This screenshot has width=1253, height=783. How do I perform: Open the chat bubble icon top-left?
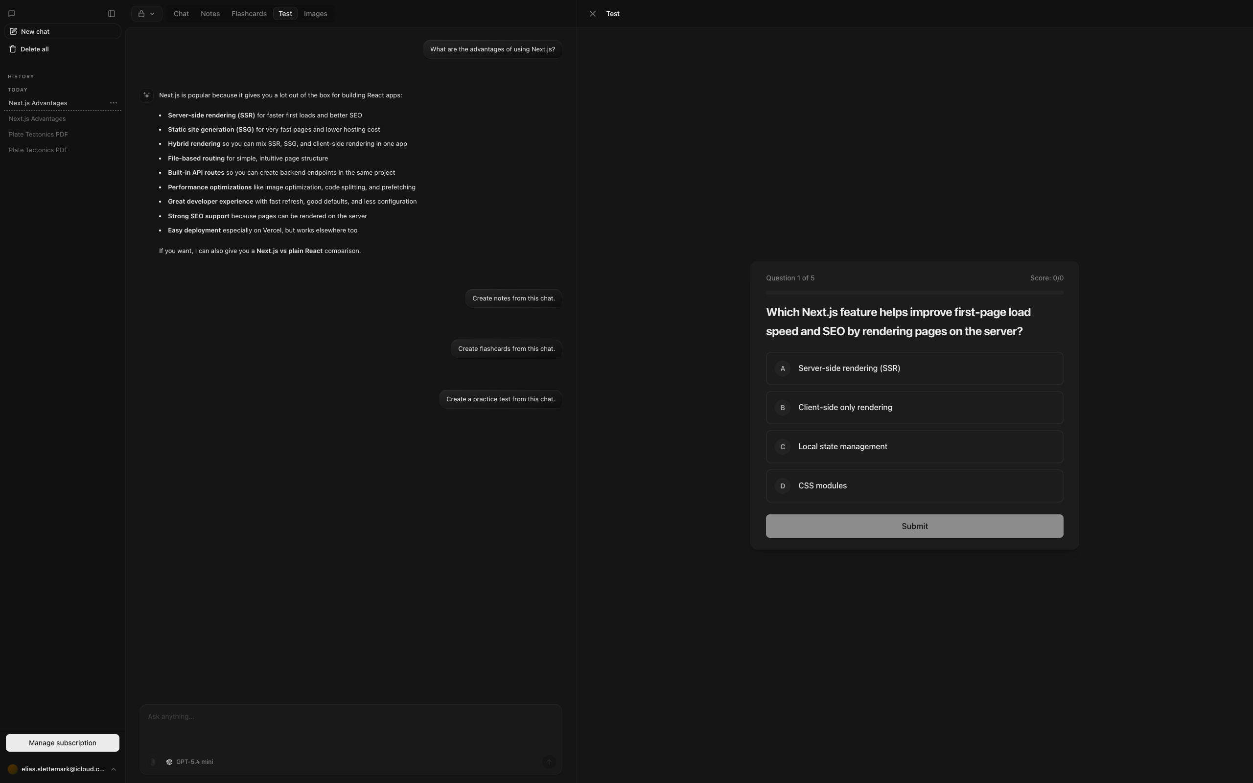tap(11, 14)
